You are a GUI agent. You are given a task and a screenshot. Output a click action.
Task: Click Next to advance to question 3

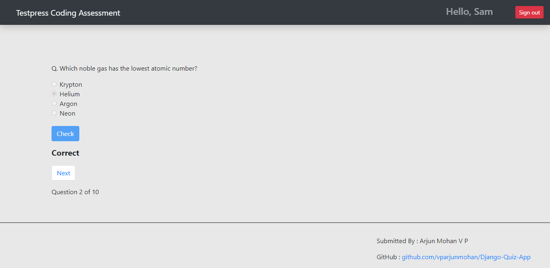(x=63, y=173)
